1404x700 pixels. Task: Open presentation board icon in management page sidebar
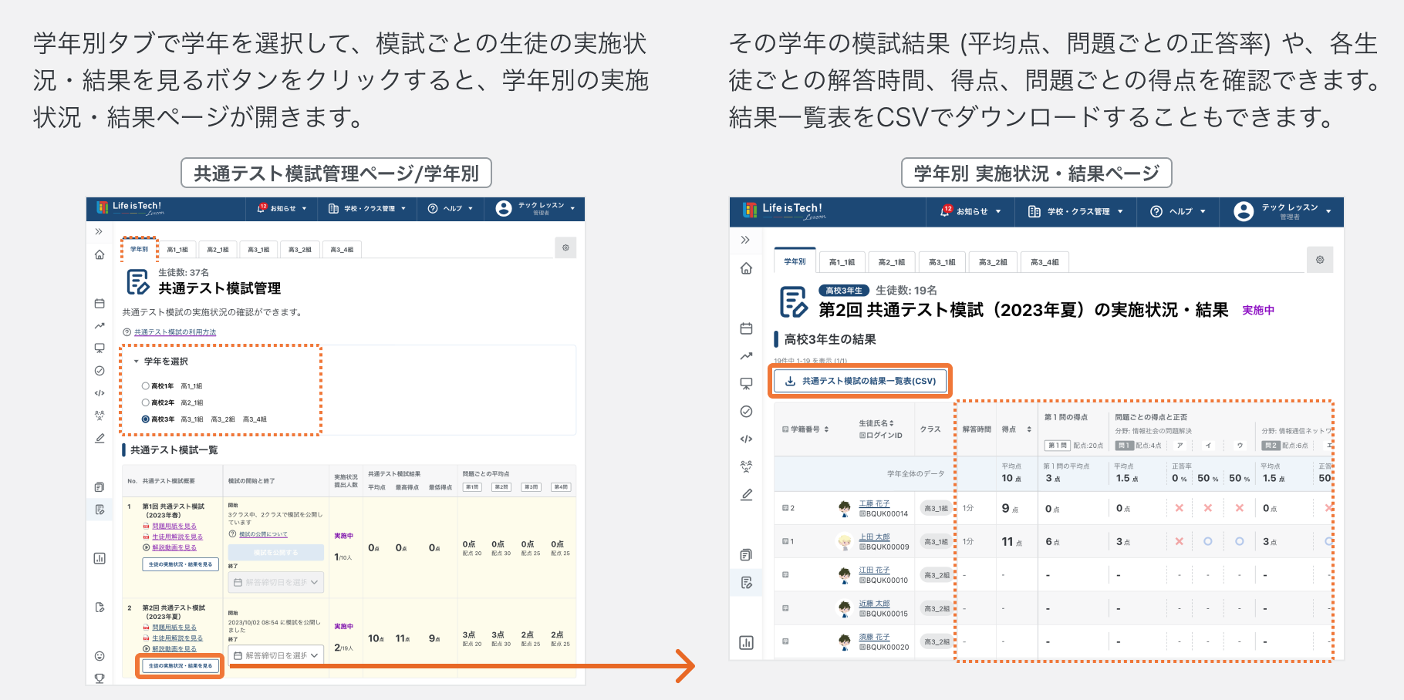[100, 348]
